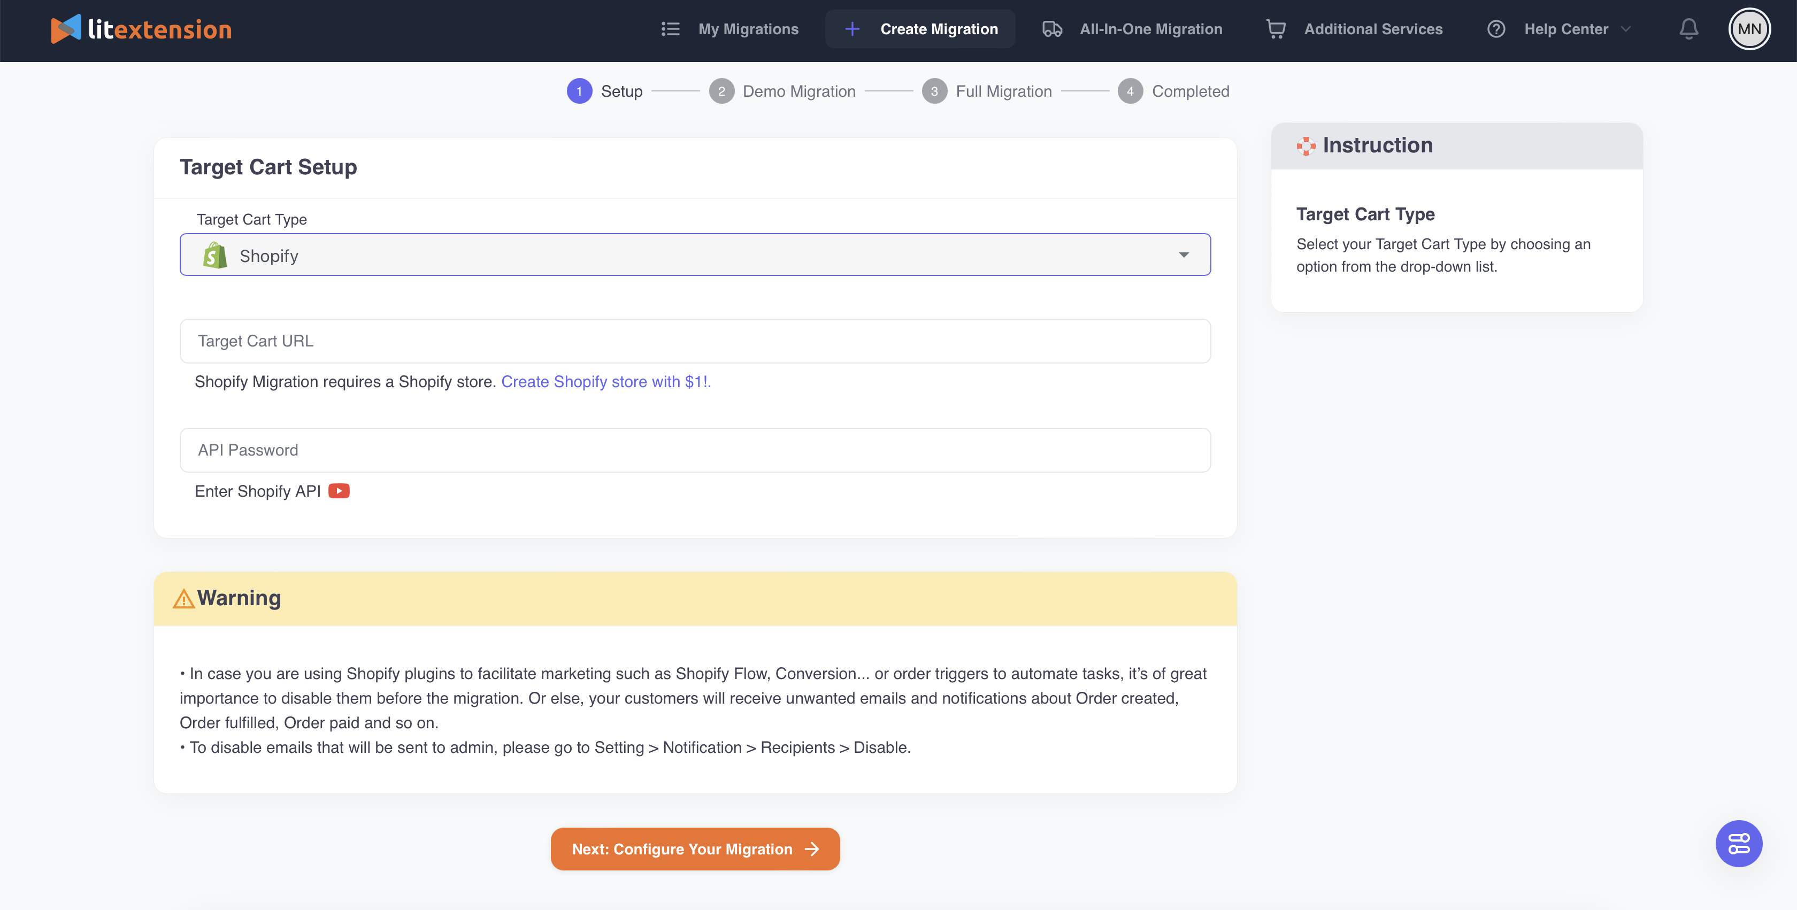Click the My Migrations list icon
Screen dimensions: 1797x910
[x=670, y=28]
